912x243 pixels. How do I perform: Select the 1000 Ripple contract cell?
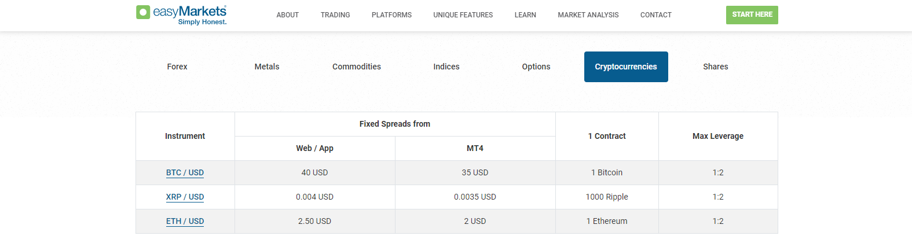coord(607,197)
